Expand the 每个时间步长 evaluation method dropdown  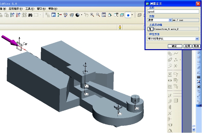(197, 38)
